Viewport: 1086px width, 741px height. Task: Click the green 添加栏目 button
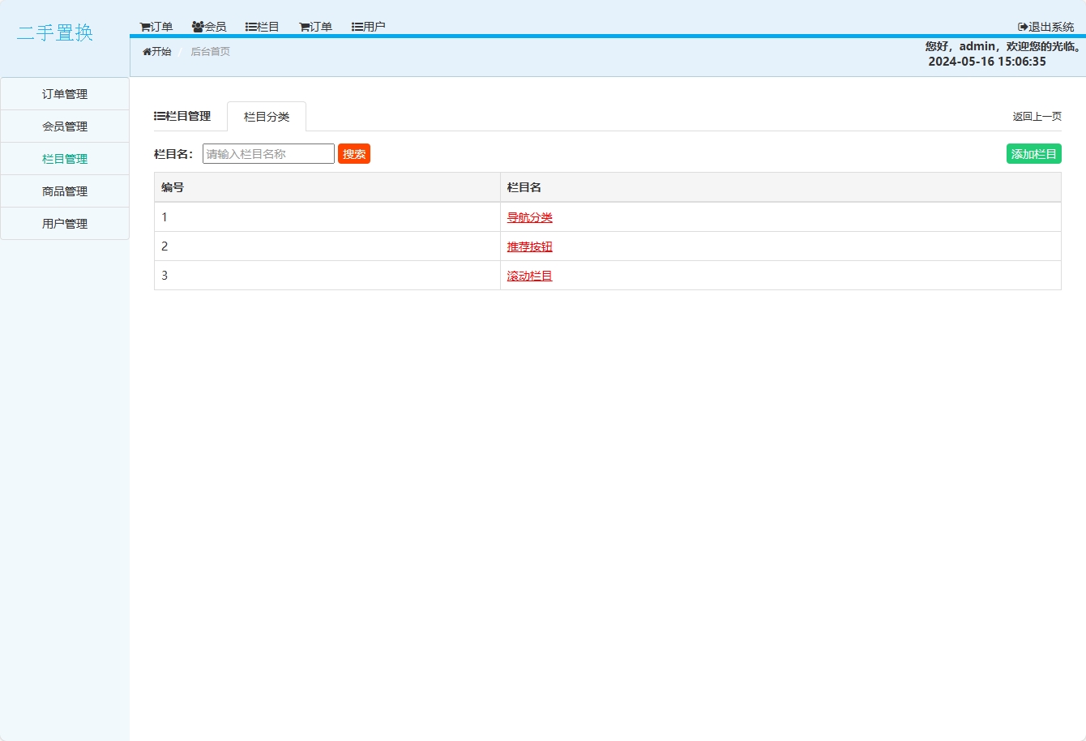click(x=1033, y=154)
